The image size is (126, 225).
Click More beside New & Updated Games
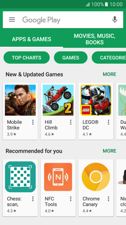tap(110, 74)
